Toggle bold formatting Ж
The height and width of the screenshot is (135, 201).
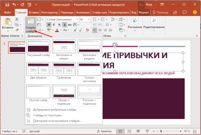point(49,25)
